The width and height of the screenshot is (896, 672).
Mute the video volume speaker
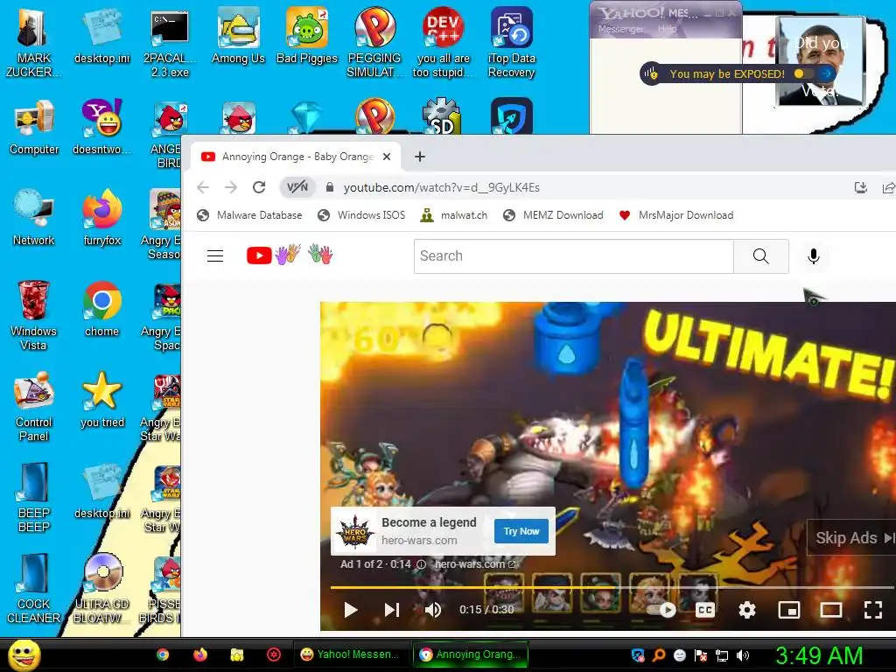[x=432, y=610]
